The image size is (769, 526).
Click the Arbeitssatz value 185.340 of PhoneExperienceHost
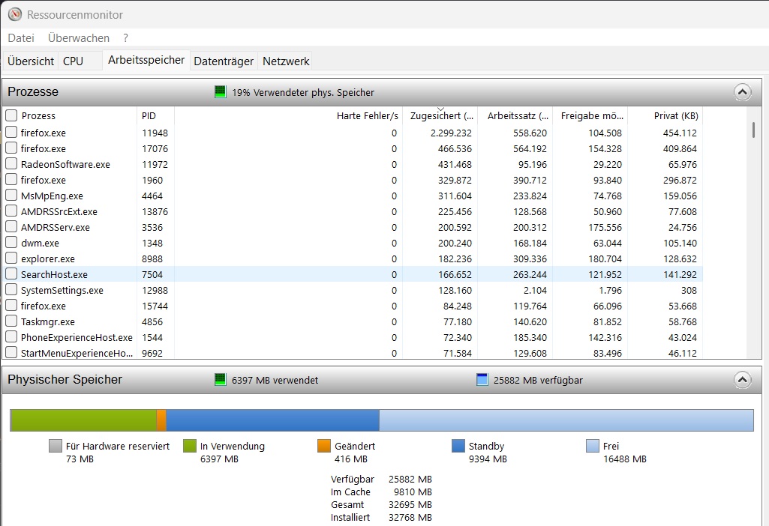click(x=530, y=337)
